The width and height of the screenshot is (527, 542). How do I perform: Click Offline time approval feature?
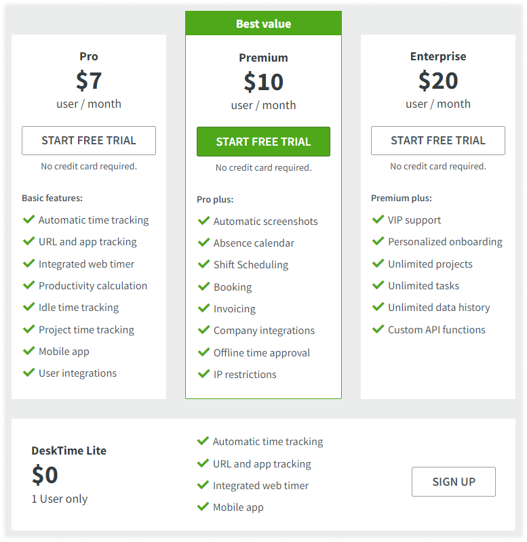coord(262,353)
